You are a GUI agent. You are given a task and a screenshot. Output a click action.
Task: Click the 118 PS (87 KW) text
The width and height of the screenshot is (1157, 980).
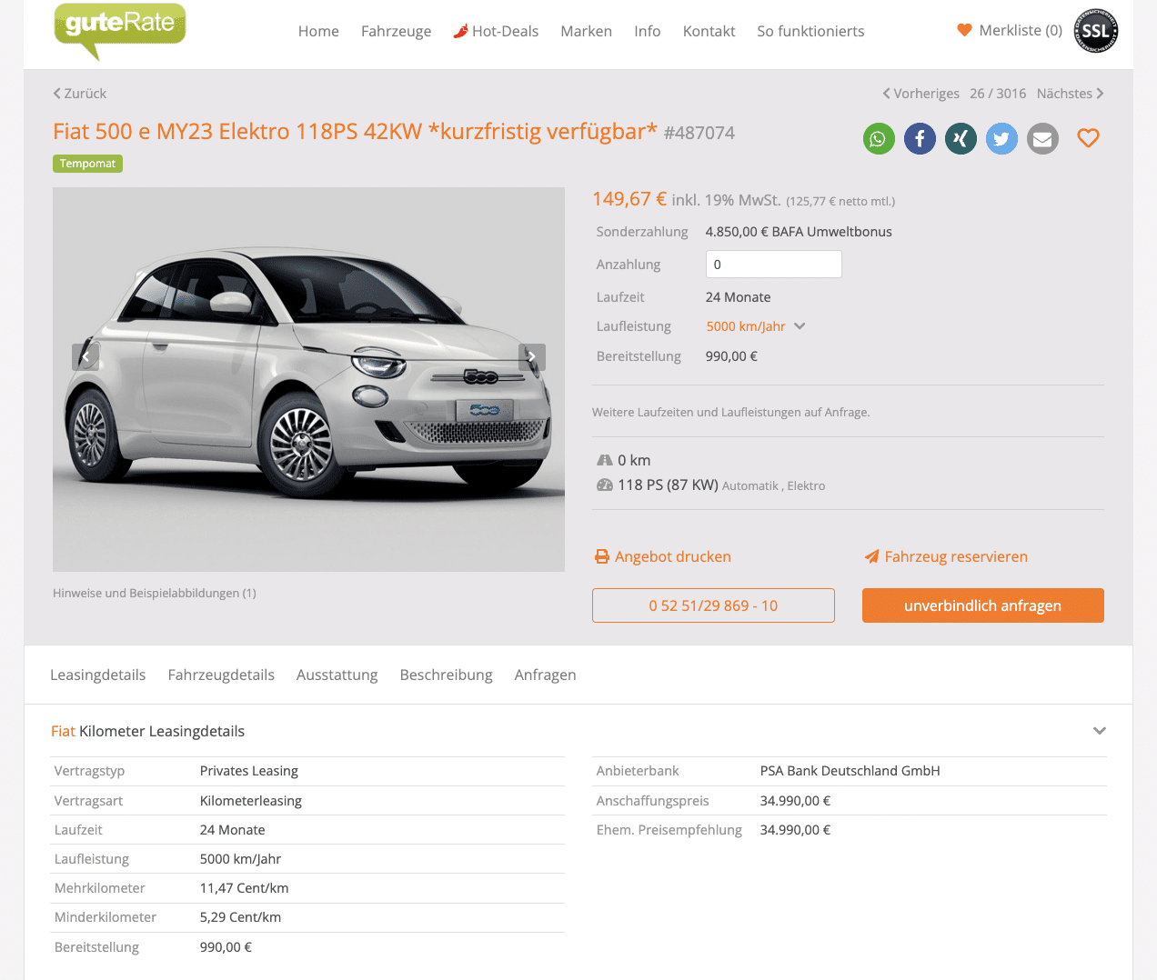tap(668, 485)
